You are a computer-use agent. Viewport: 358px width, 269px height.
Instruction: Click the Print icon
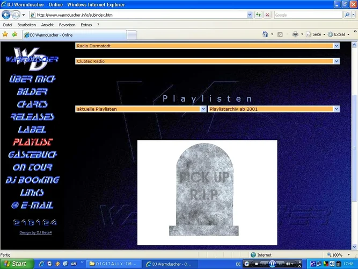tap(295, 34)
